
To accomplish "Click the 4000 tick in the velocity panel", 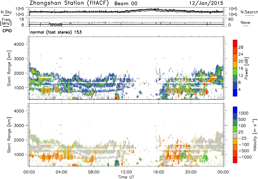I will pos(19,111).
